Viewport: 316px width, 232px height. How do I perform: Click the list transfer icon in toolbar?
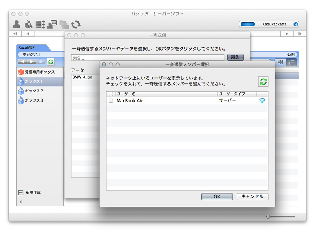pos(40,25)
